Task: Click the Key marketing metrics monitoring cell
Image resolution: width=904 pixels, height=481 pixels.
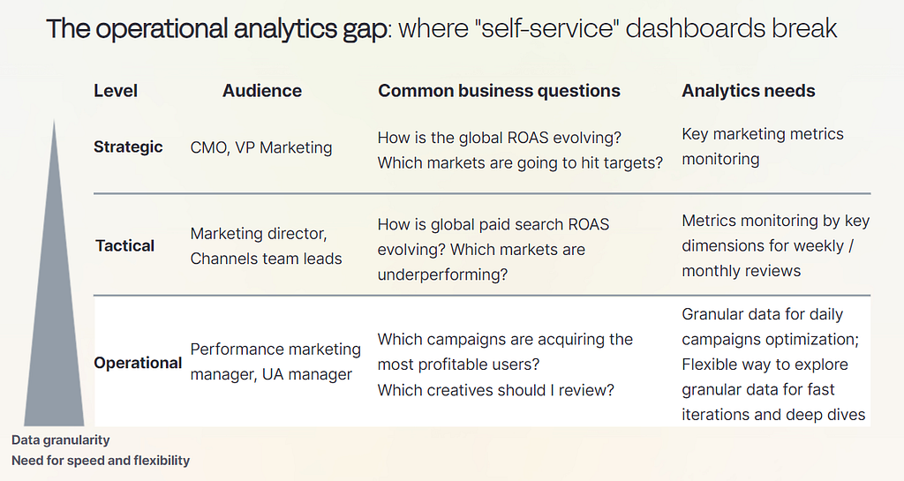Action: pyautogui.click(x=763, y=147)
